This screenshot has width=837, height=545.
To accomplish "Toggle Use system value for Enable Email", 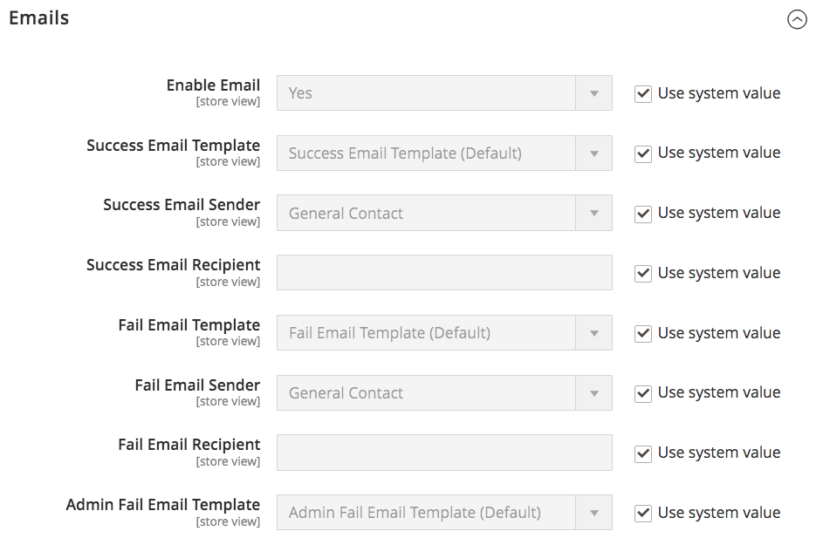I will point(643,94).
